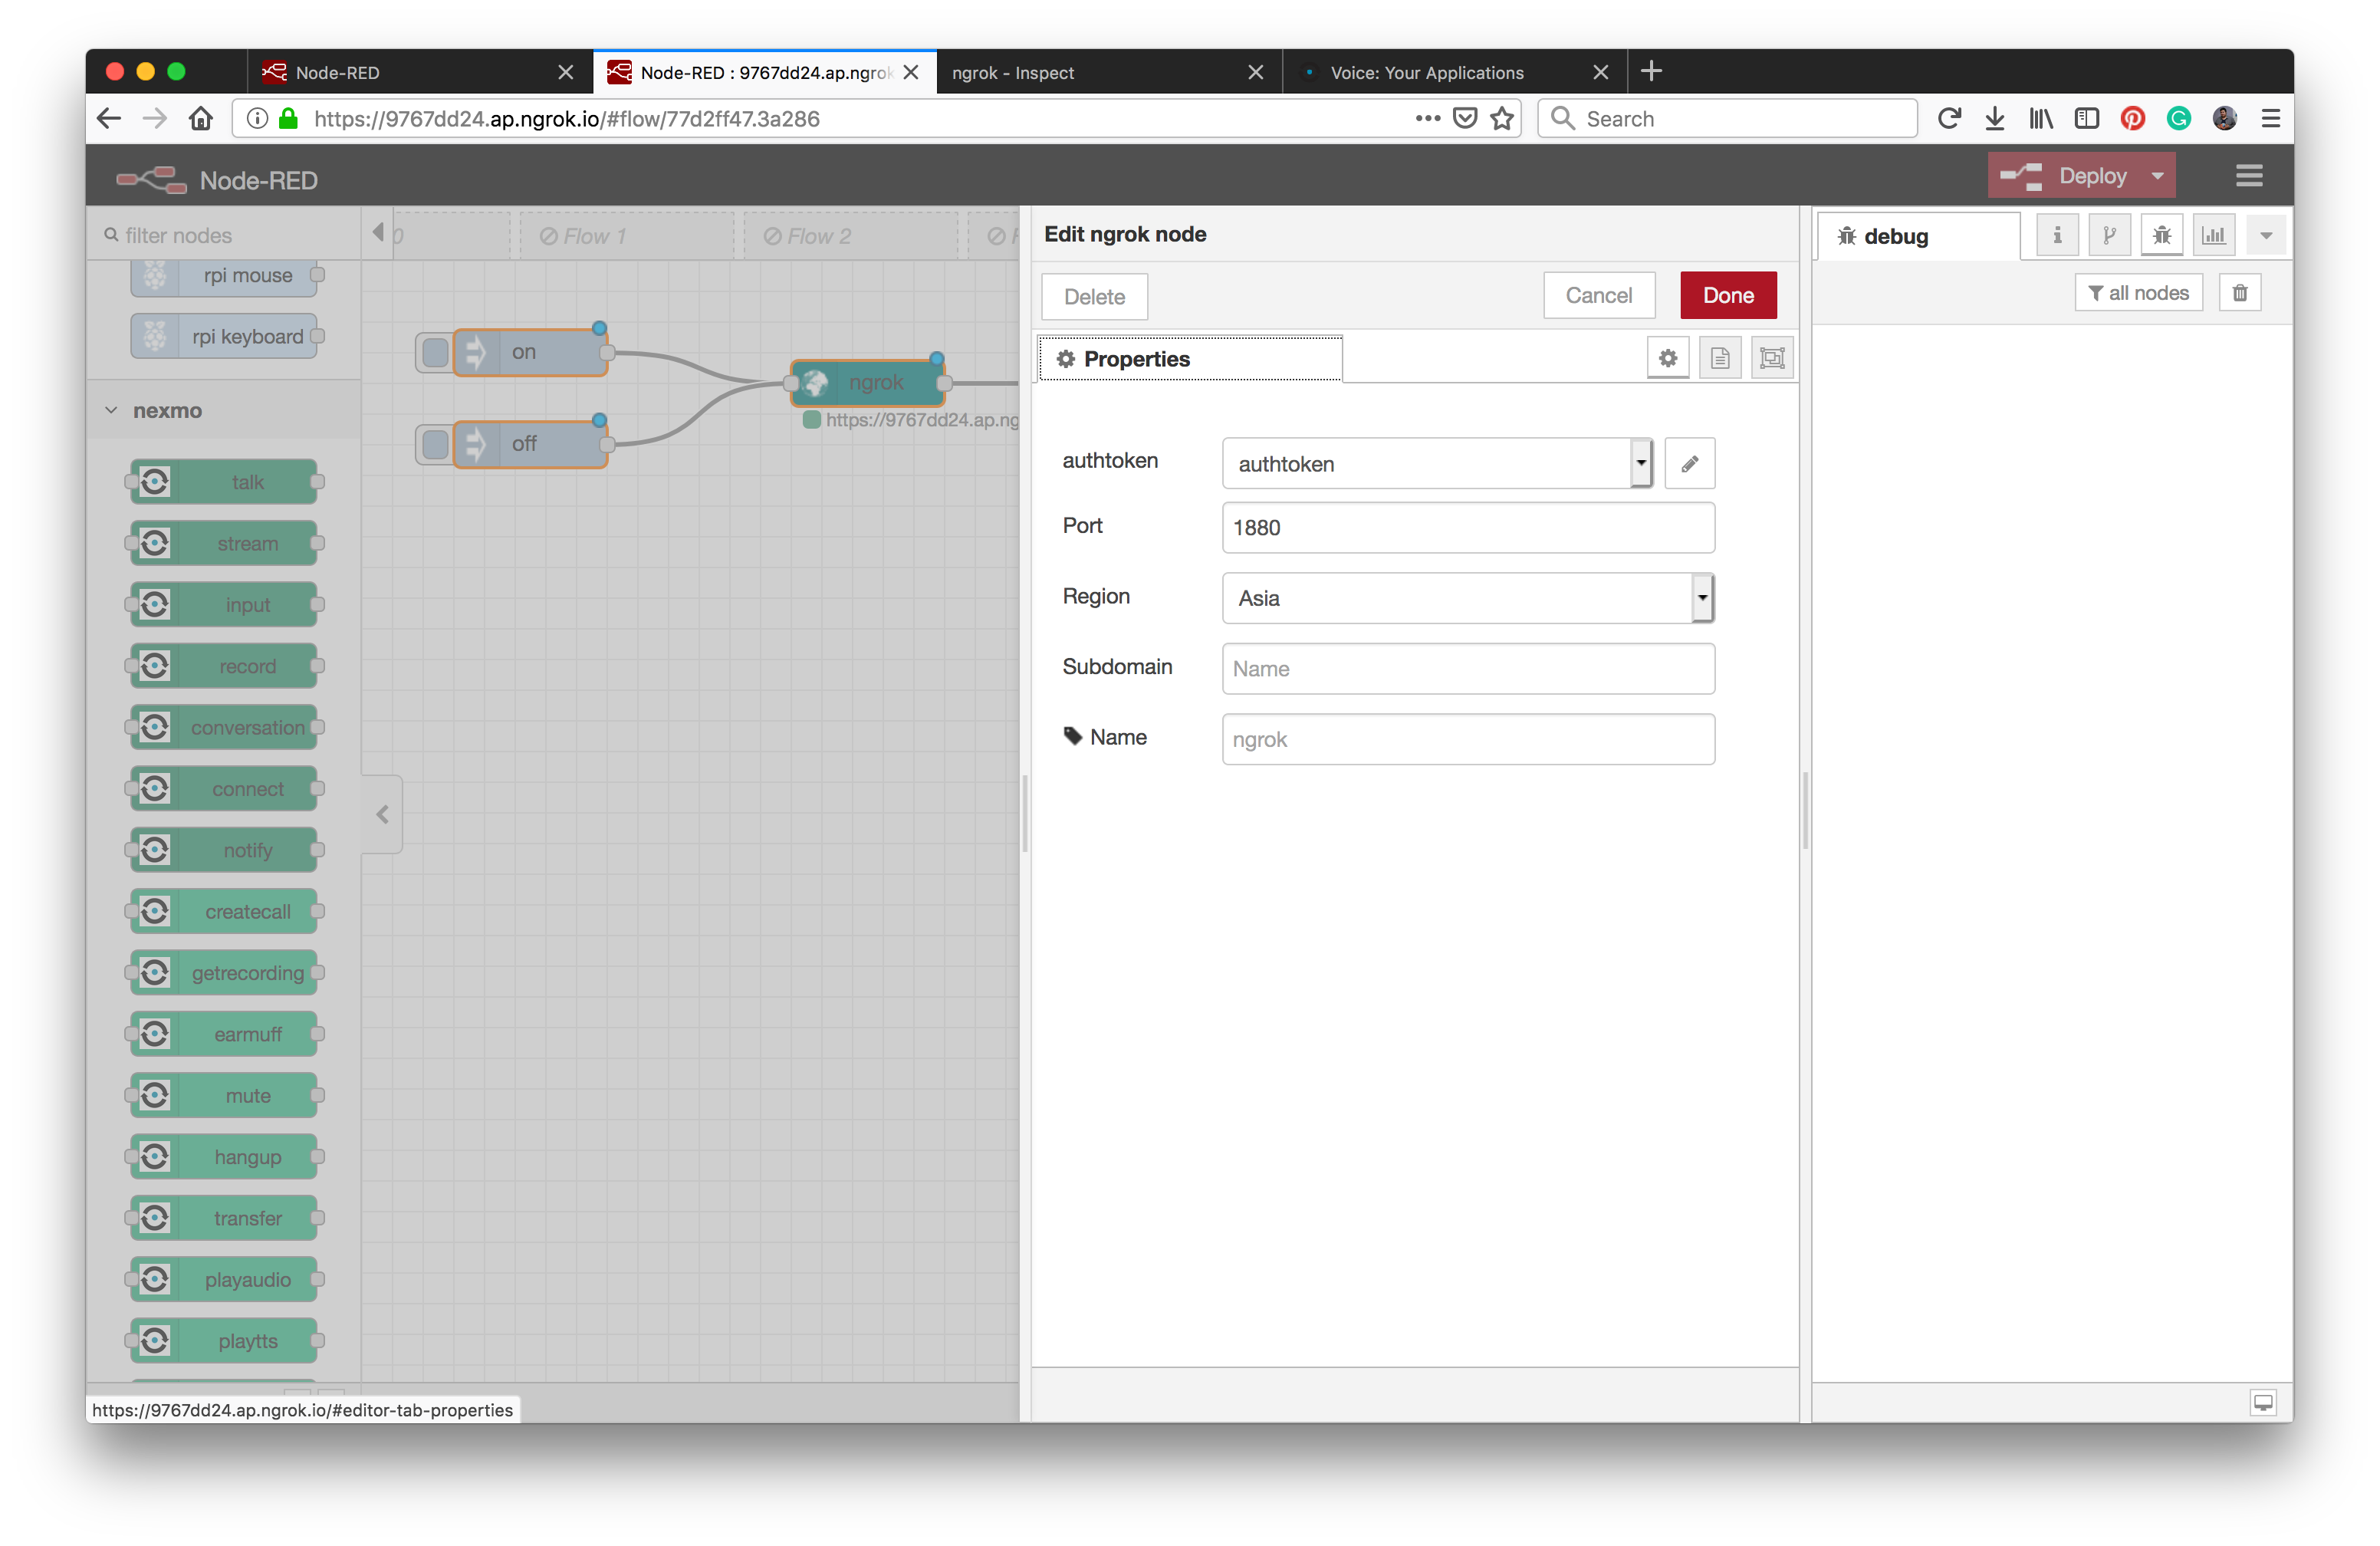Open the sidebar tabs dropdown arrow
Image resolution: width=2380 pixels, height=1546 pixels.
2266,236
